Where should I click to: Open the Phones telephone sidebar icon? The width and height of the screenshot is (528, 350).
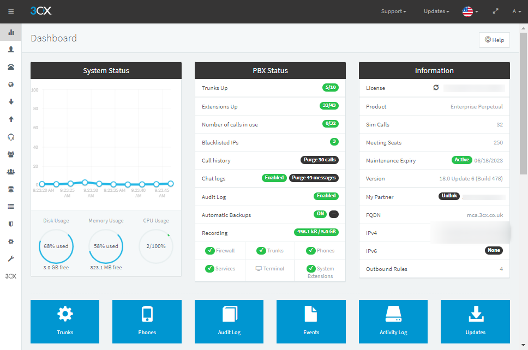click(11, 67)
